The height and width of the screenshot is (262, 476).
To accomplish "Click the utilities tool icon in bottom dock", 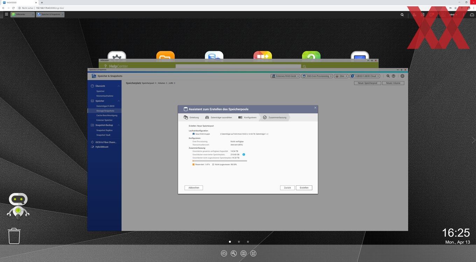I will click(234, 253).
